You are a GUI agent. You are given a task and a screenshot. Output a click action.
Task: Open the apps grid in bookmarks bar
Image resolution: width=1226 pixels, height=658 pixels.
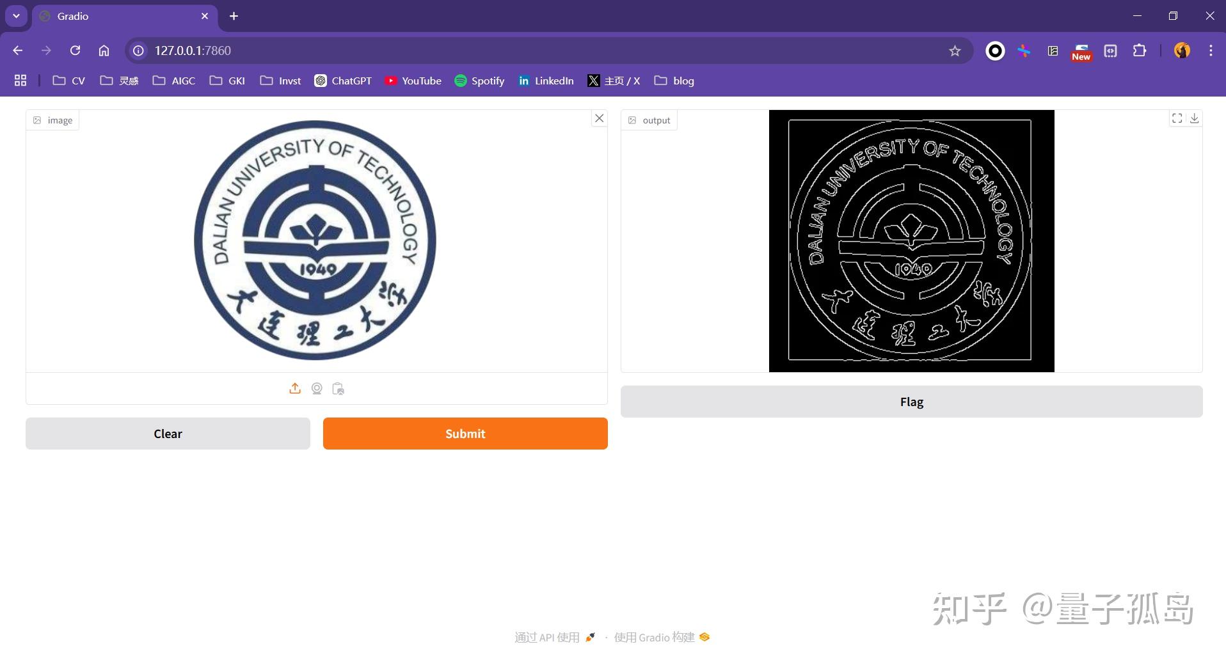20,81
